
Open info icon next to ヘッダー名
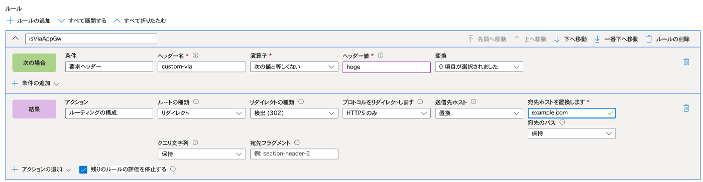(195, 55)
